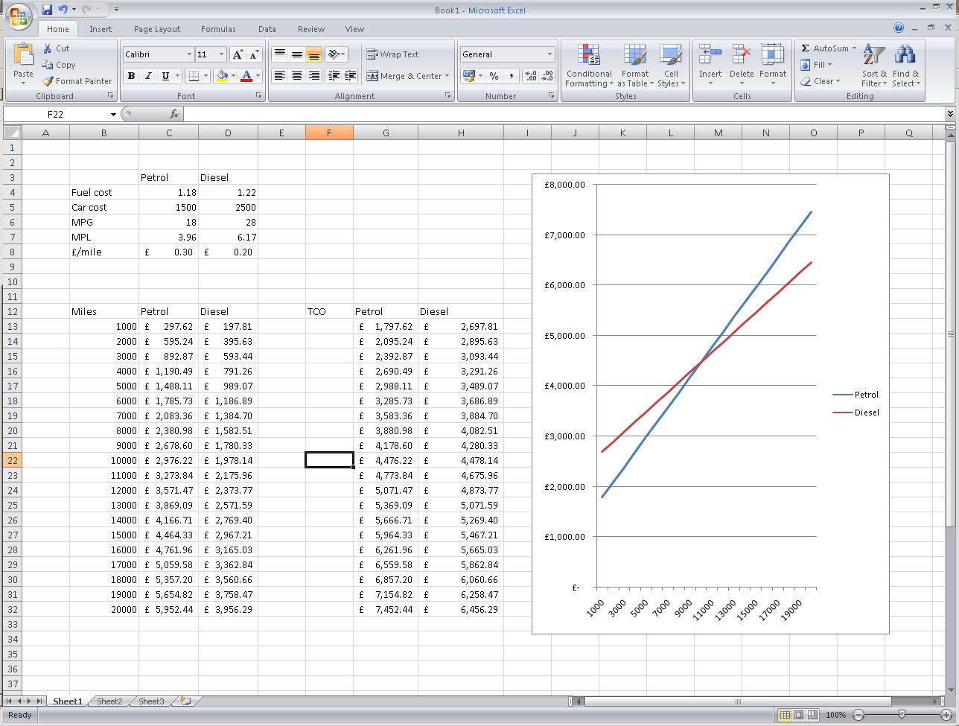This screenshot has width=959, height=726.
Task: Click the yellow Fill Color button
Action: (x=221, y=76)
